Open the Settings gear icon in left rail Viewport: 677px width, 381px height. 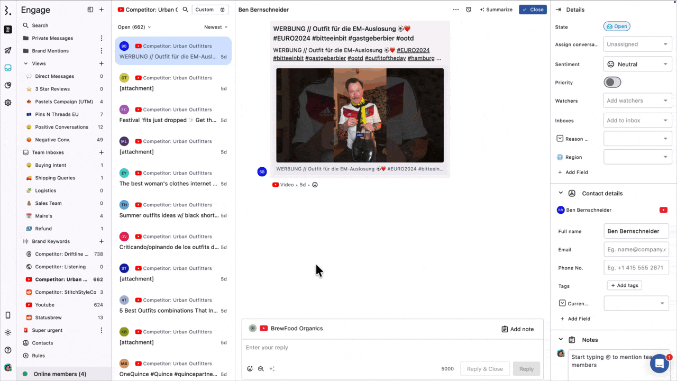click(x=8, y=103)
